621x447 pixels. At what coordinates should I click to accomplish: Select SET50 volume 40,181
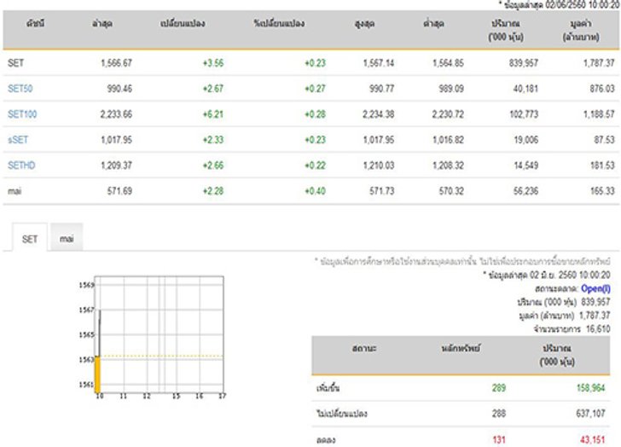pyautogui.click(x=525, y=89)
